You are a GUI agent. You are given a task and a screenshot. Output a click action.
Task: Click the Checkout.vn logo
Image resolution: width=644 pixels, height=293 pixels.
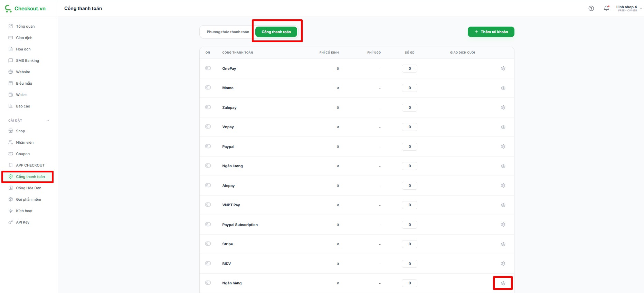pos(26,8)
